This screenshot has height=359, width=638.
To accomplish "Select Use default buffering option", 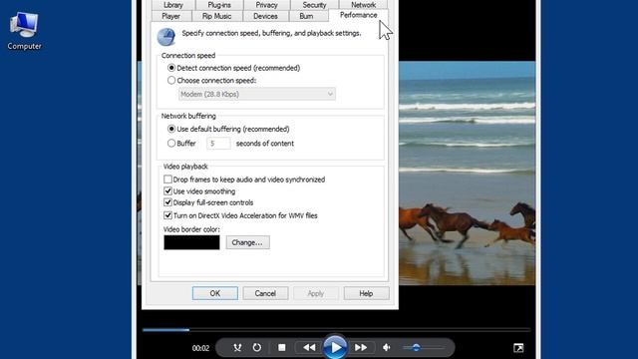I will coord(171,129).
